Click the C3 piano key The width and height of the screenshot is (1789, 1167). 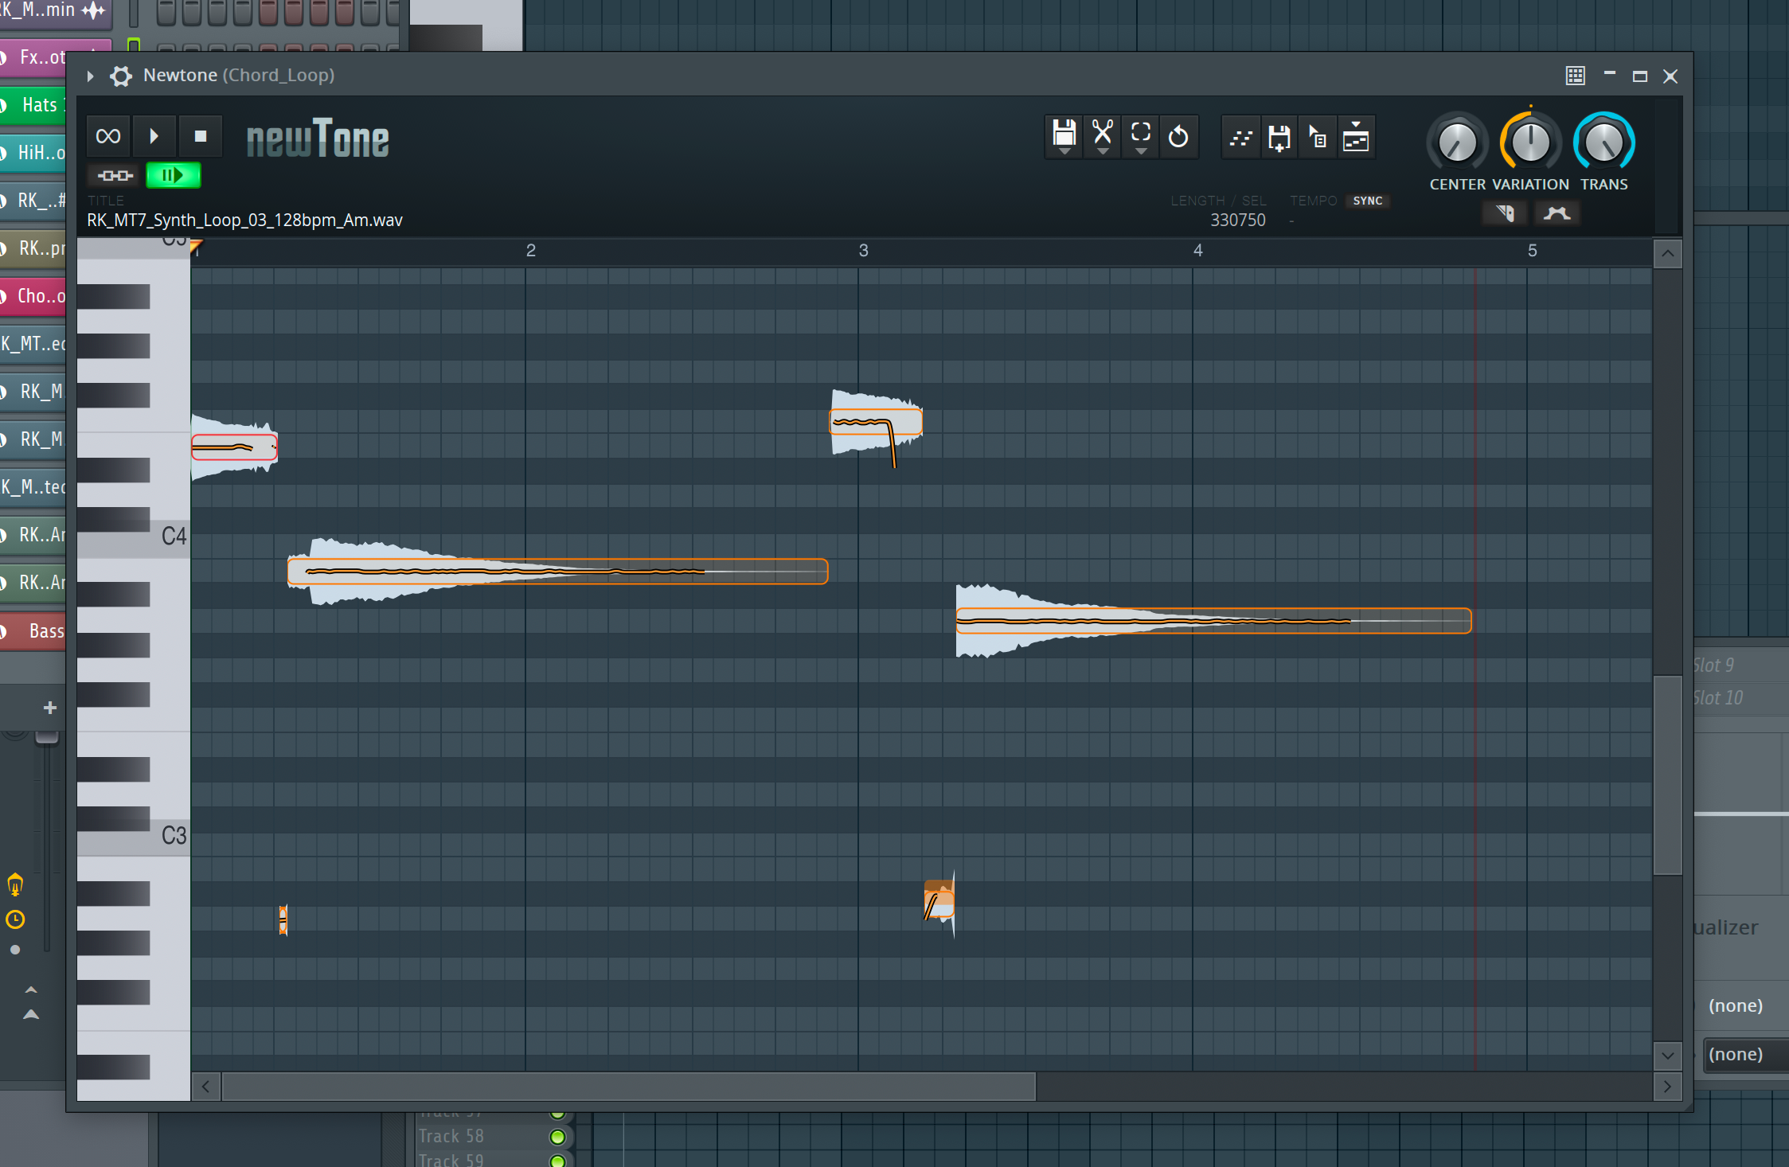pyautogui.click(x=134, y=837)
